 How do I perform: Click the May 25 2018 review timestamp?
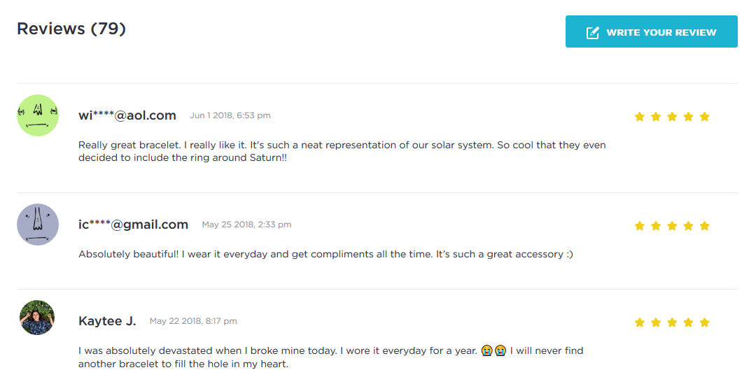click(x=246, y=225)
